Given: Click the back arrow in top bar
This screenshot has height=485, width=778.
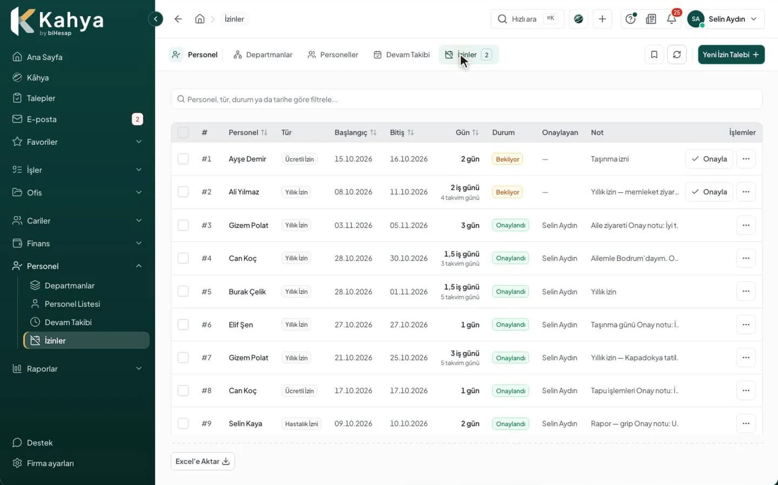Looking at the screenshot, I should tap(178, 19).
